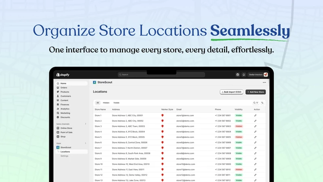This screenshot has width=323, height=182.
Task: Edit Store 2 with the pencil icon
Action: [x=255, y=121]
